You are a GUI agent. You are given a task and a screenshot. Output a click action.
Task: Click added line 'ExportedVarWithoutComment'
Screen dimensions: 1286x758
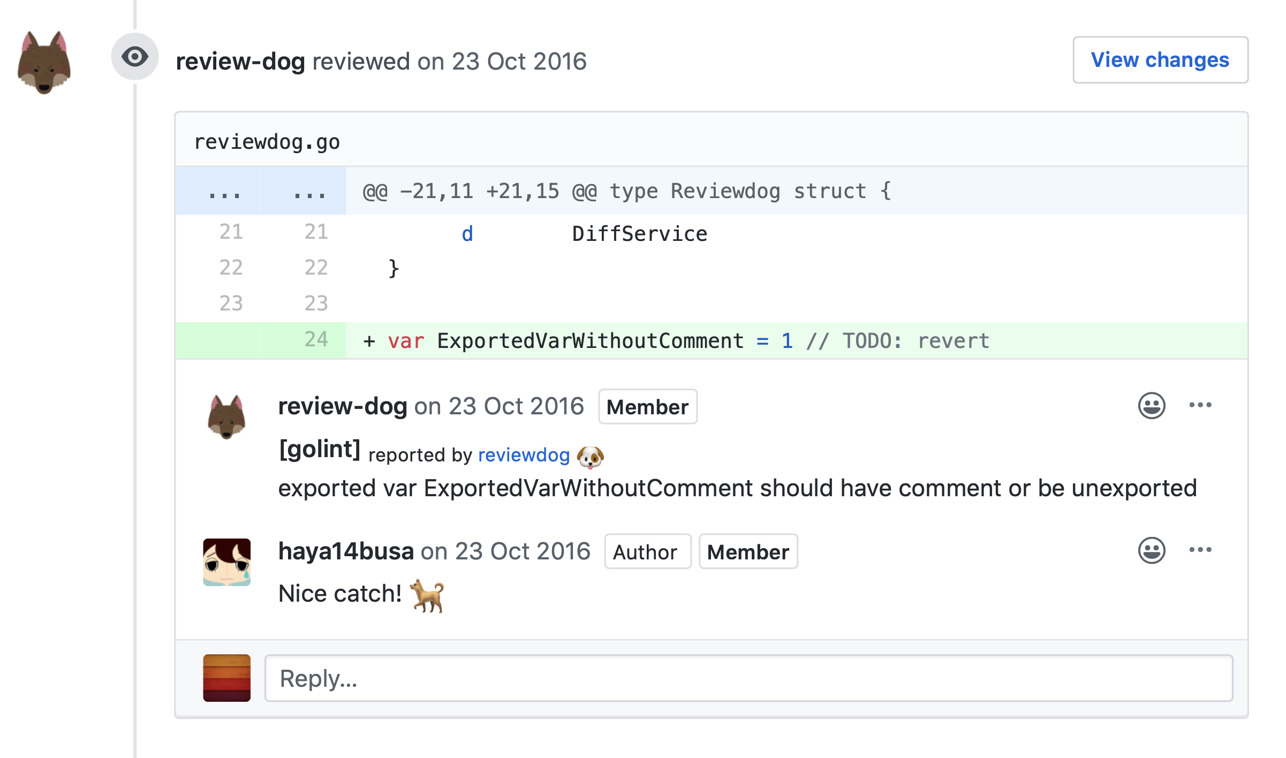tap(590, 341)
